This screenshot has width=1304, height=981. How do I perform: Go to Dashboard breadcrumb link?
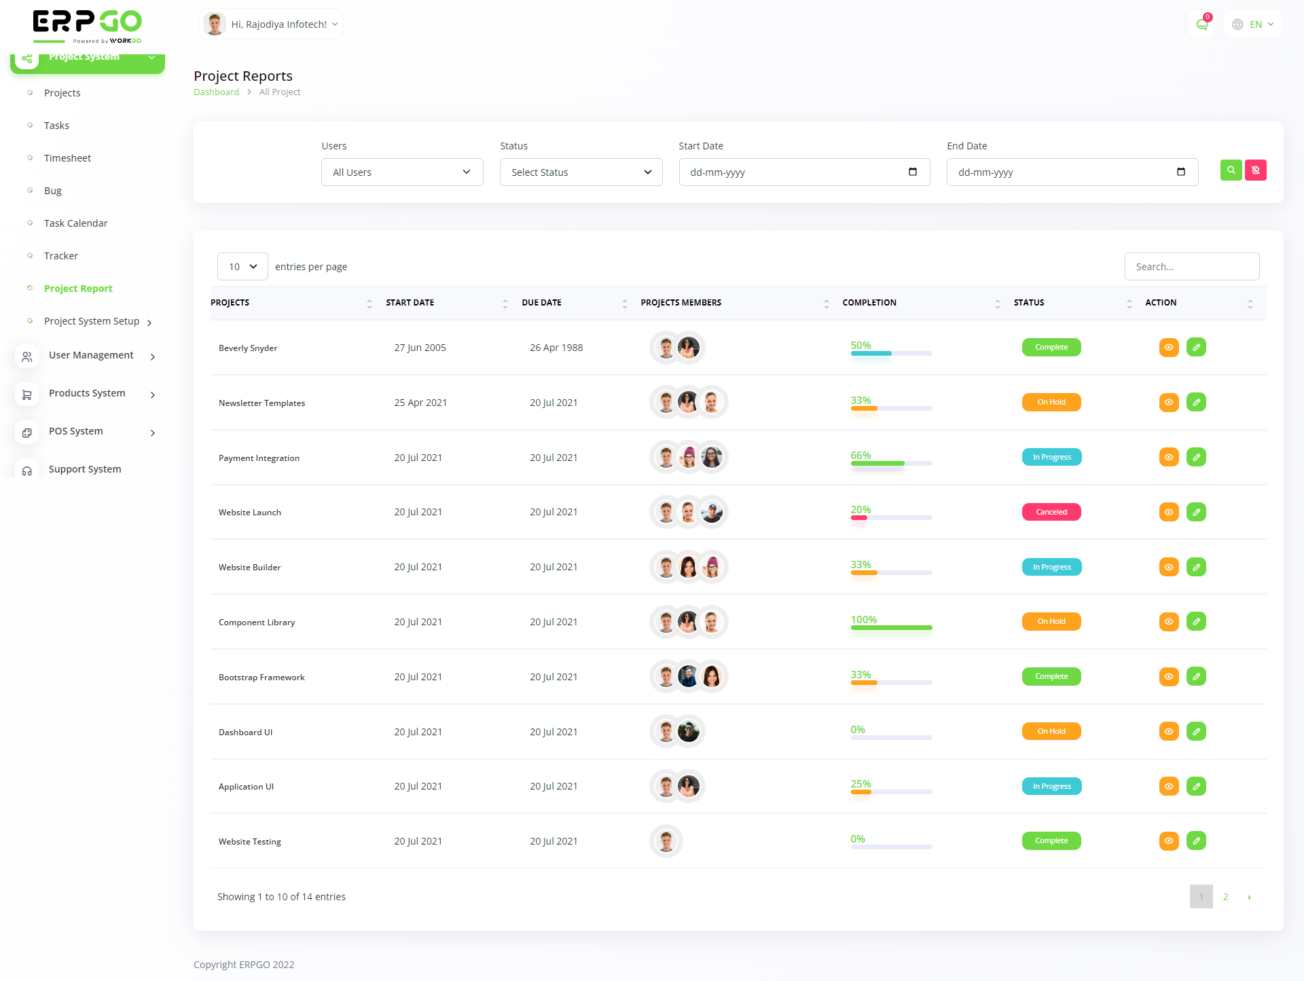(216, 92)
